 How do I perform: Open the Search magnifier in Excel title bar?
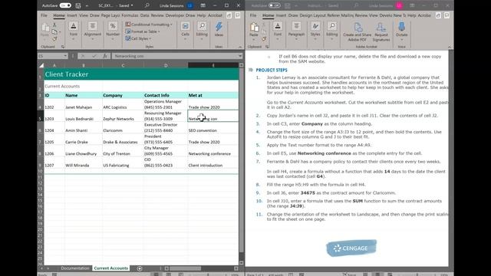coord(147,5)
